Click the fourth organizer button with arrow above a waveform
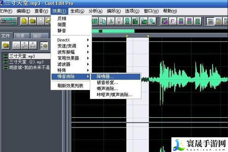This screenshot has height=152, width=228. [33, 46]
